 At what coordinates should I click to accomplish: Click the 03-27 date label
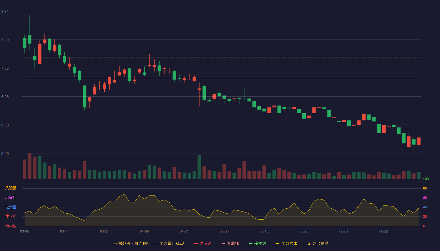point(104,231)
